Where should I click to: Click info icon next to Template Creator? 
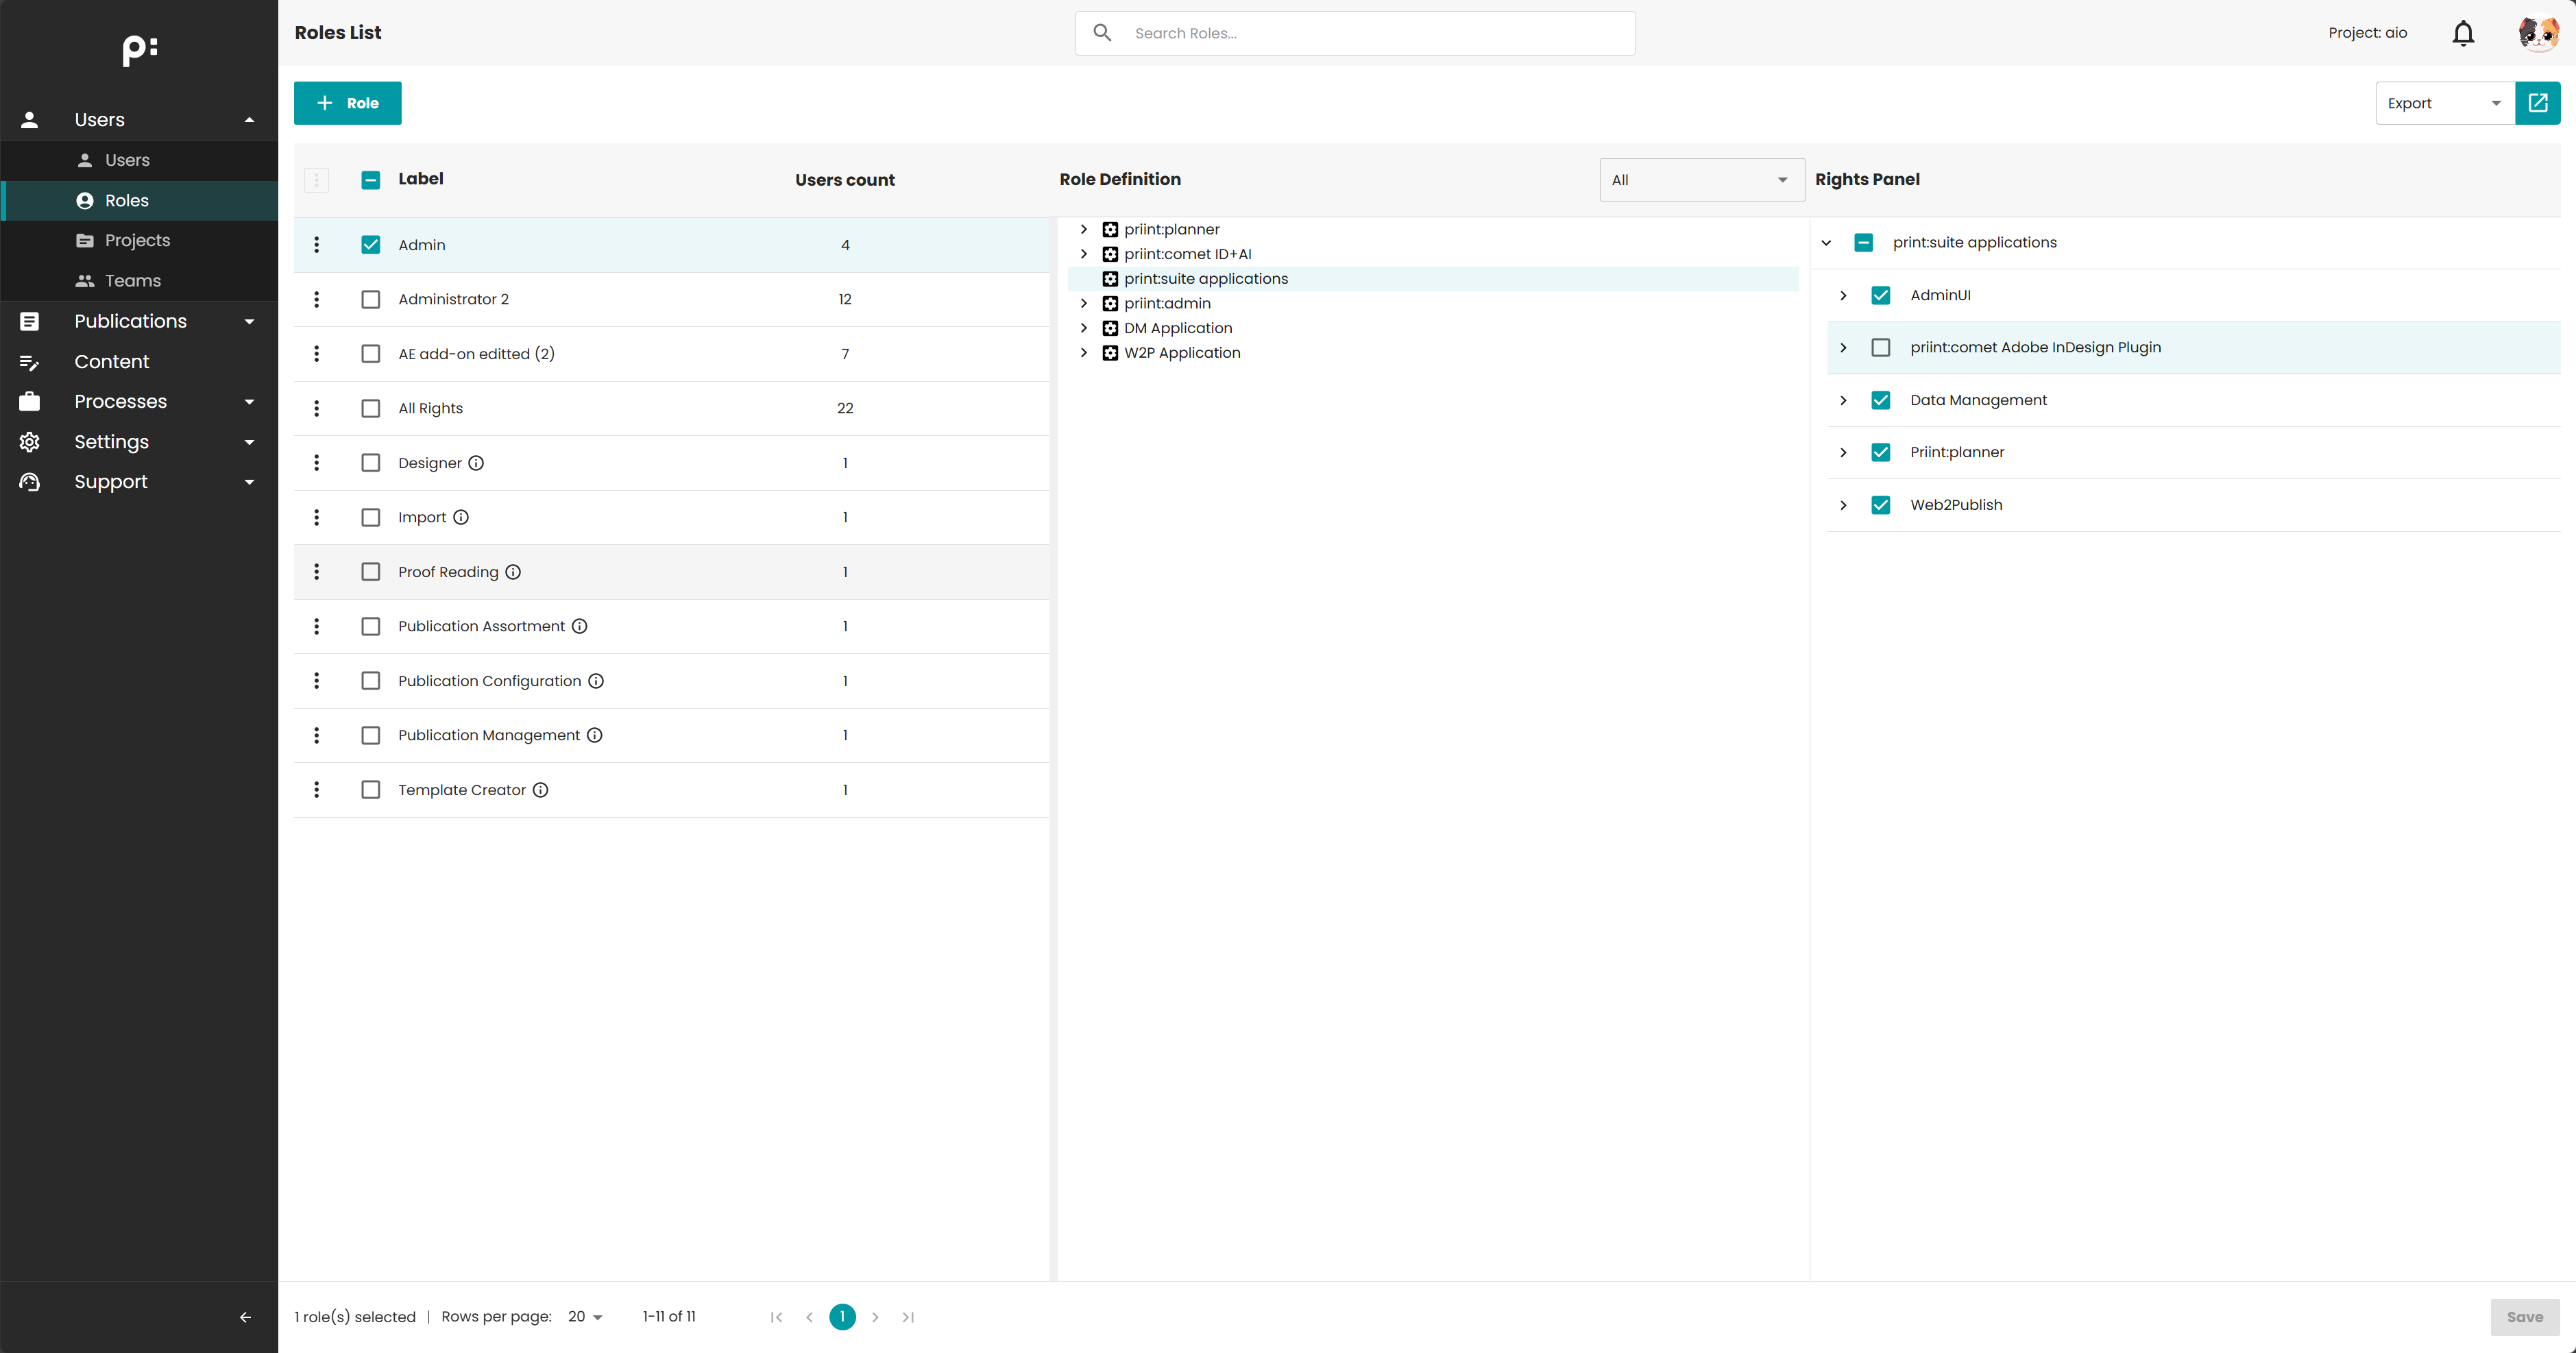pyautogui.click(x=540, y=790)
